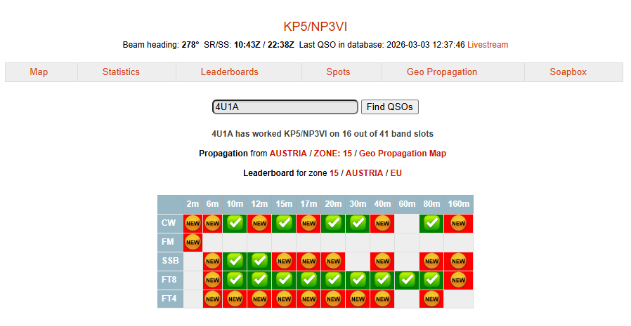Select the FT8 12m checkmark

[259, 280]
